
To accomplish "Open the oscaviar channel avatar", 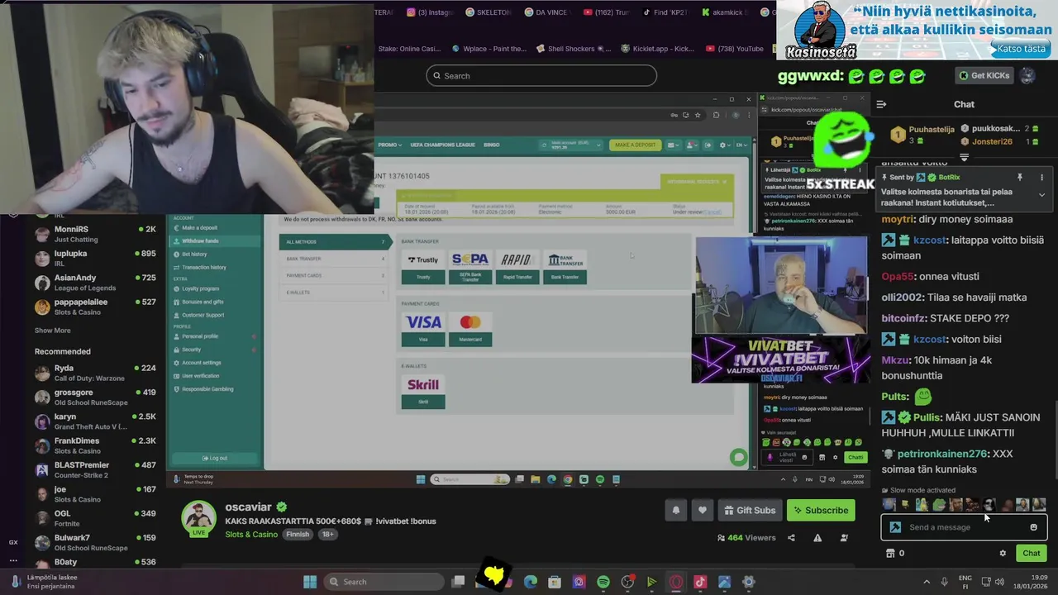I will 198,519.
